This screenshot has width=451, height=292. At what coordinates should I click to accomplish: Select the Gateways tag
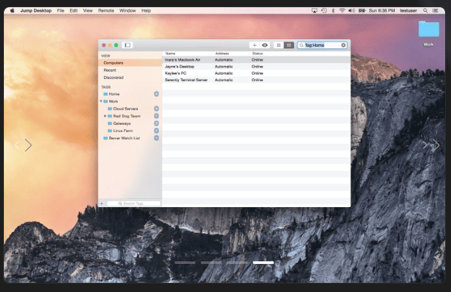[x=122, y=123]
